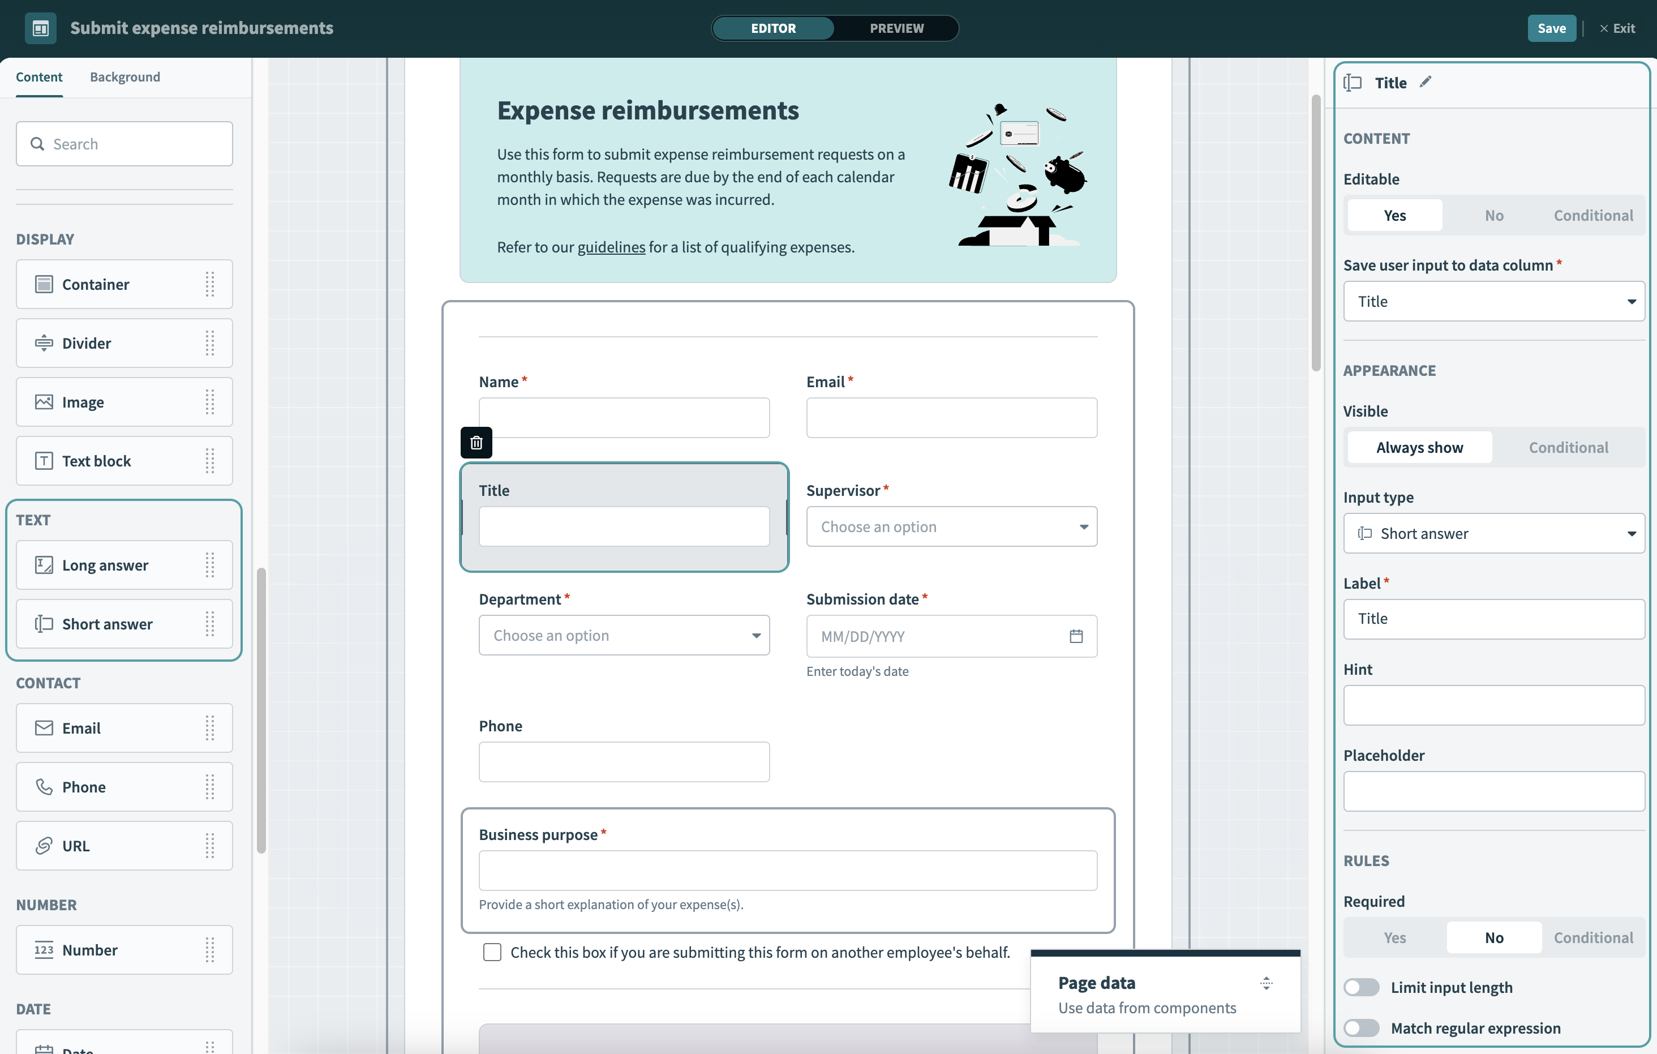This screenshot has width=1657, height=1054.
Task: Switch to the Background tab
Action: [125, 77]
